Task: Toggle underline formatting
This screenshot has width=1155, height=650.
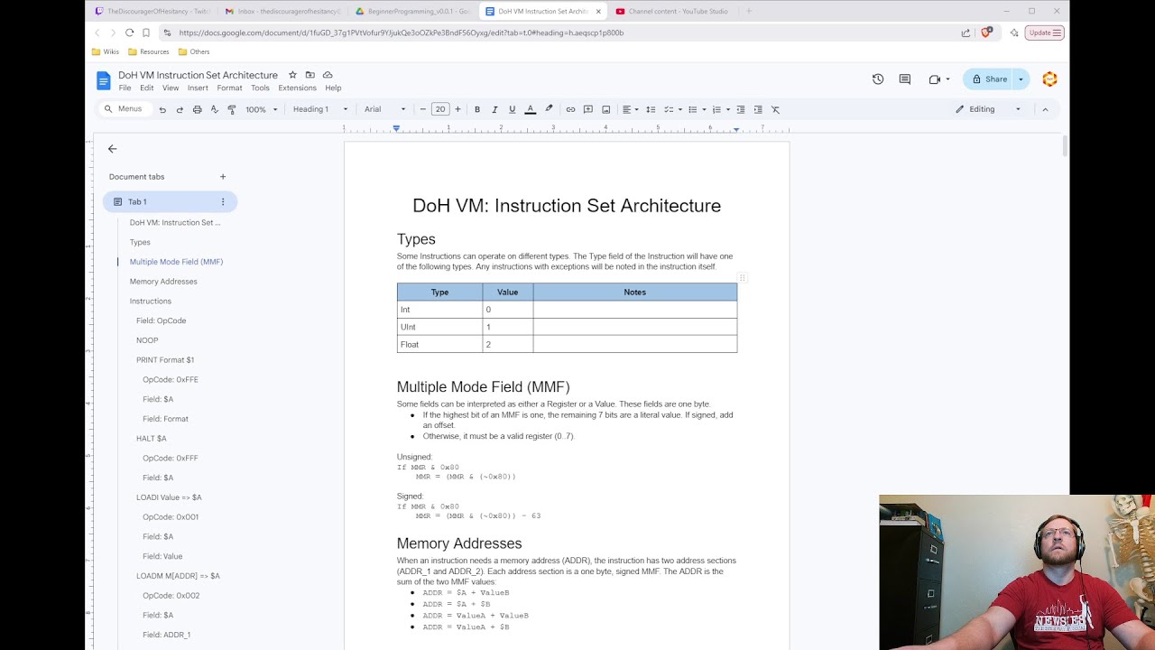Action: pos(512,109)
